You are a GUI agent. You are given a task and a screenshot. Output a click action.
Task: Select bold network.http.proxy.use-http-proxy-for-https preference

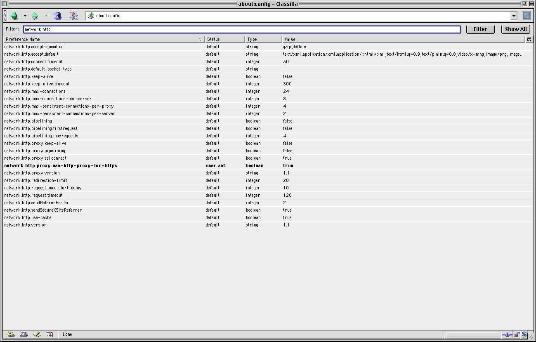(268, 165)
